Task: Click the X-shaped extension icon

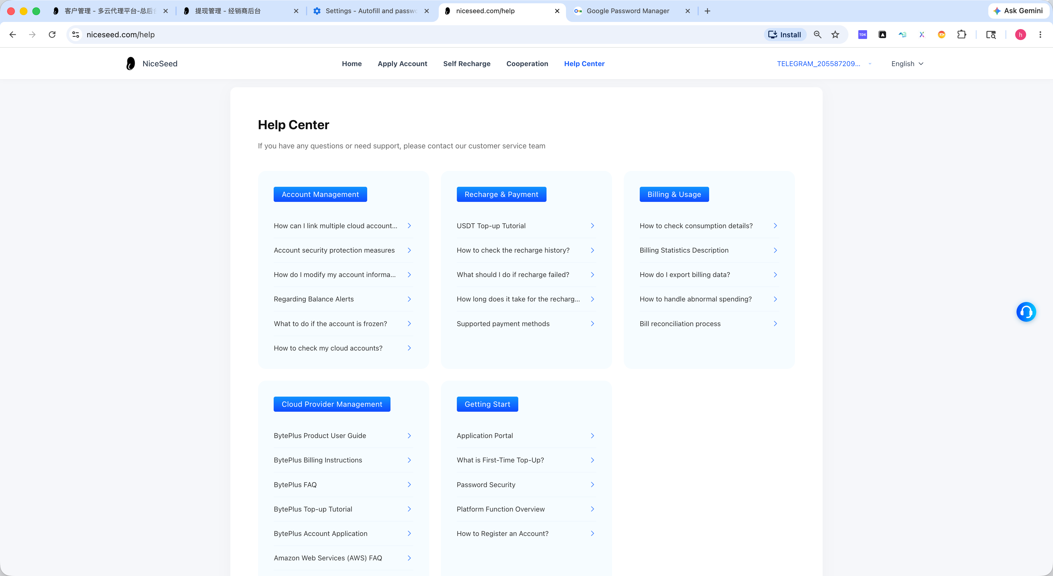Action: point(922,35)
